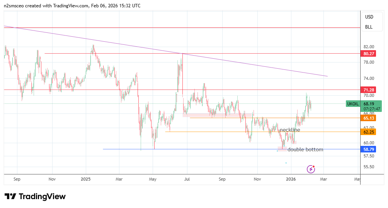Click the 'n2smsceo created with TradingView.com' header
This screenshot has width=388, height=208.
point(72,6)
